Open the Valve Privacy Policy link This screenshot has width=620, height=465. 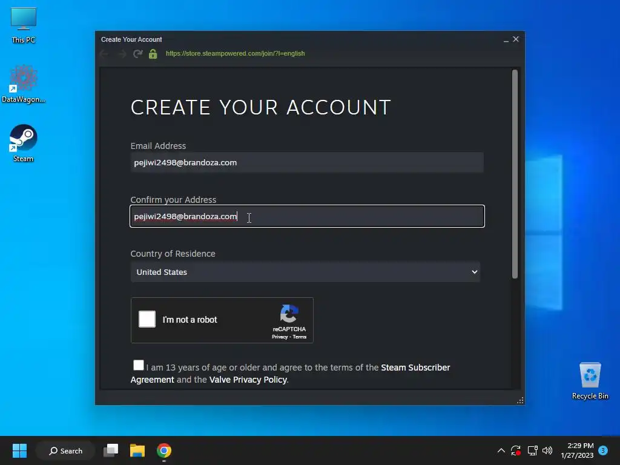[248, 380]
